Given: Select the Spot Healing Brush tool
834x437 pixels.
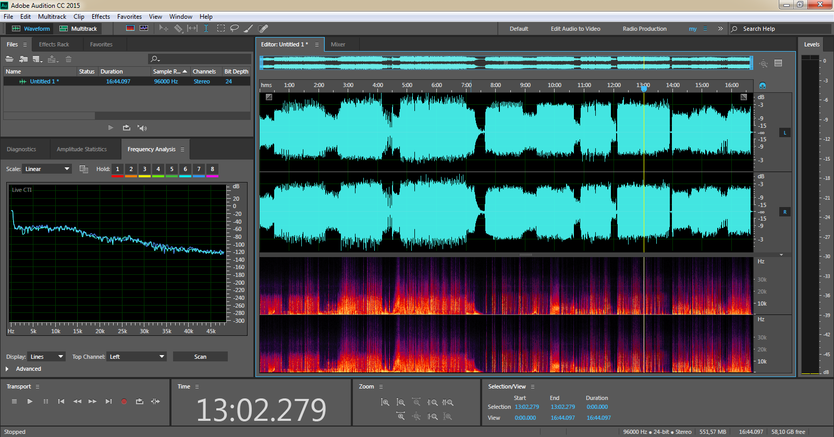Looking at the screenshot, I should (263, 28).
